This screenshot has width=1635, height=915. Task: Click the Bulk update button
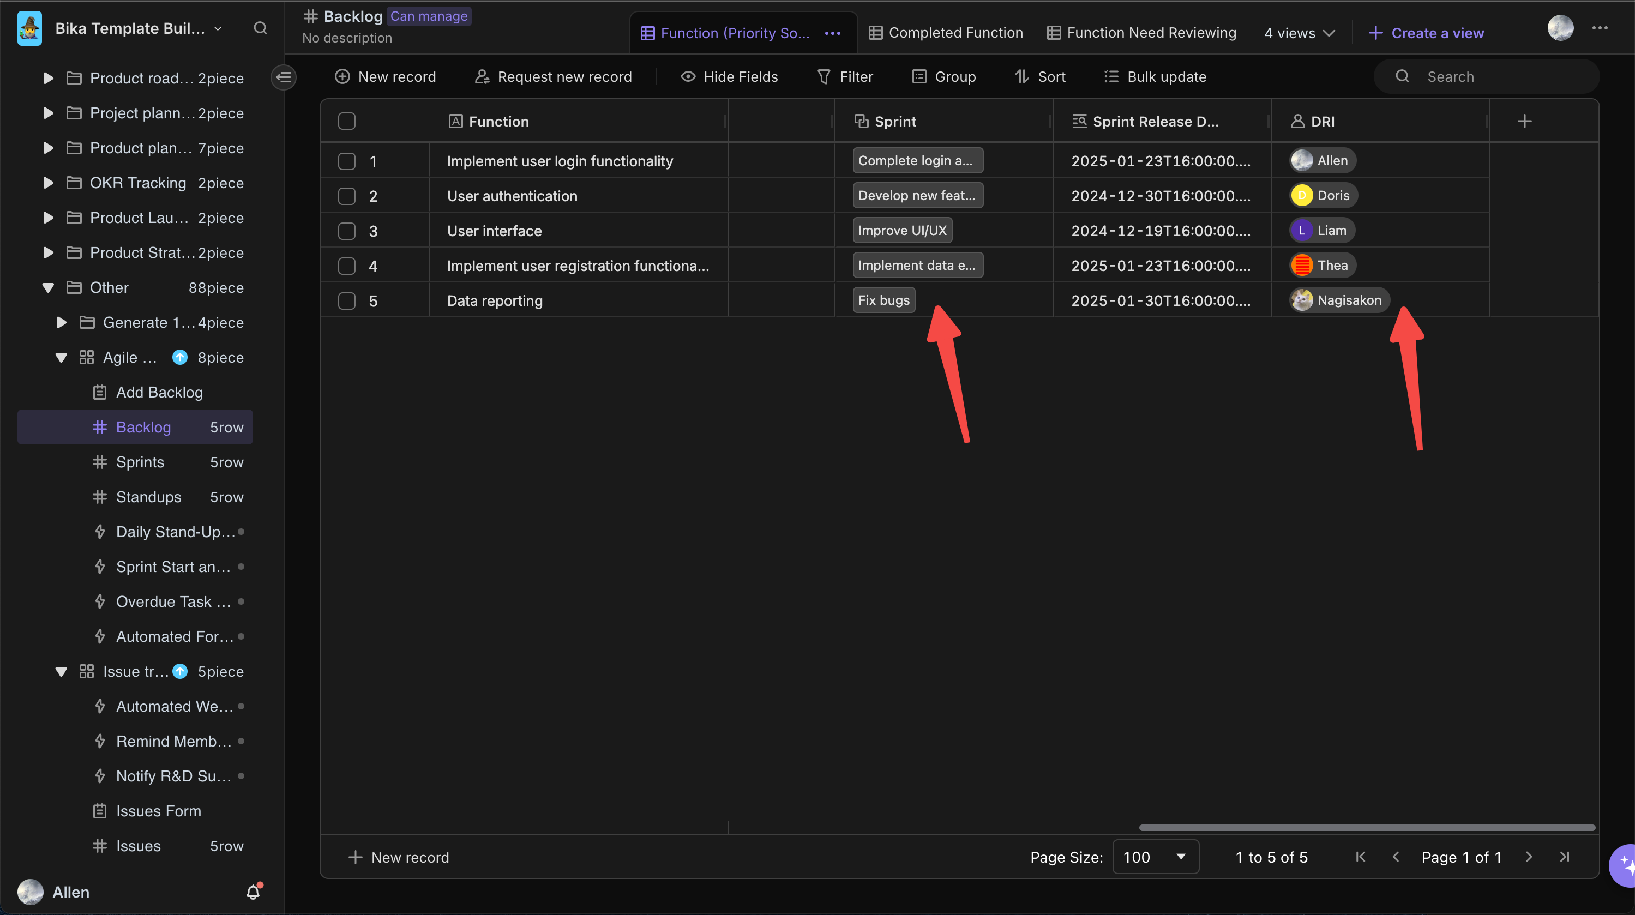click(x=1155, y=77)
